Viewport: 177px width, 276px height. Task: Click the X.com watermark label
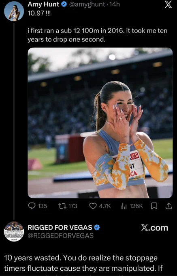pyautogui.click(x=155, y=228)
